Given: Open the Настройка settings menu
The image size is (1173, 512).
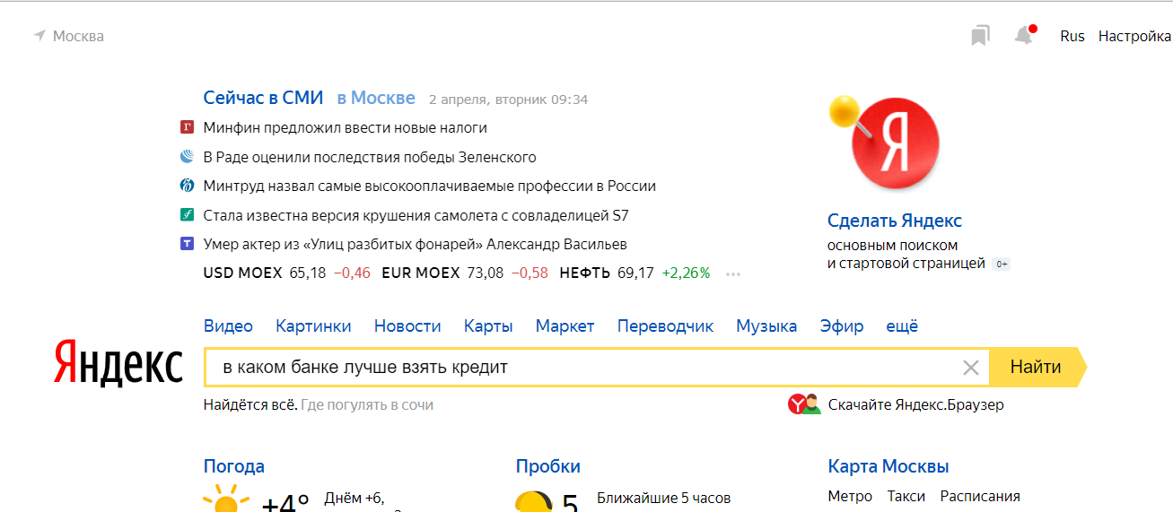Looking at the screenshot, I should point(1135,36).
